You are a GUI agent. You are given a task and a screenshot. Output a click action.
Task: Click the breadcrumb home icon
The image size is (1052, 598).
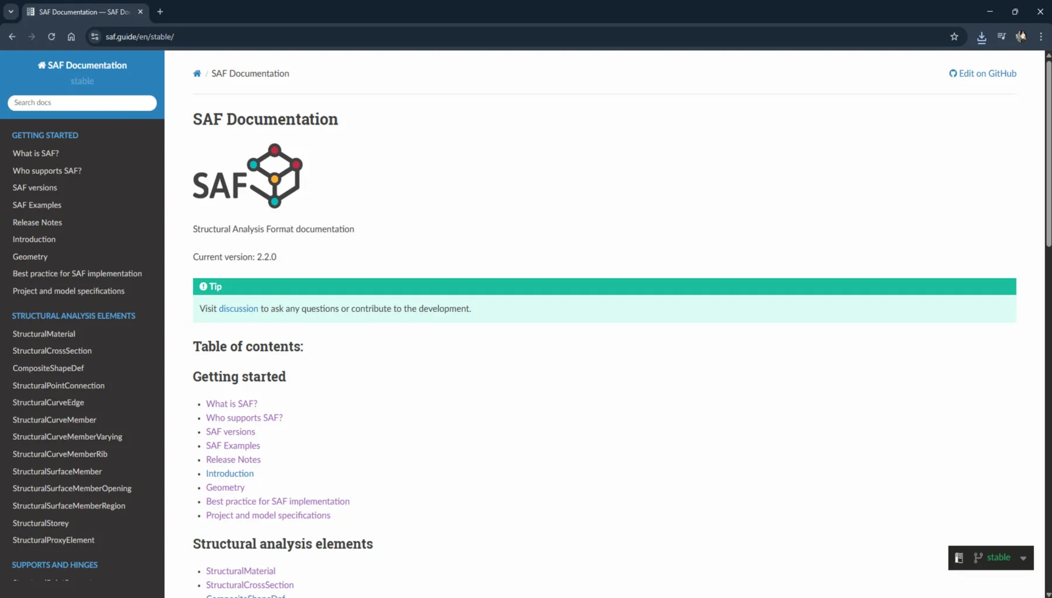(197, 74)
